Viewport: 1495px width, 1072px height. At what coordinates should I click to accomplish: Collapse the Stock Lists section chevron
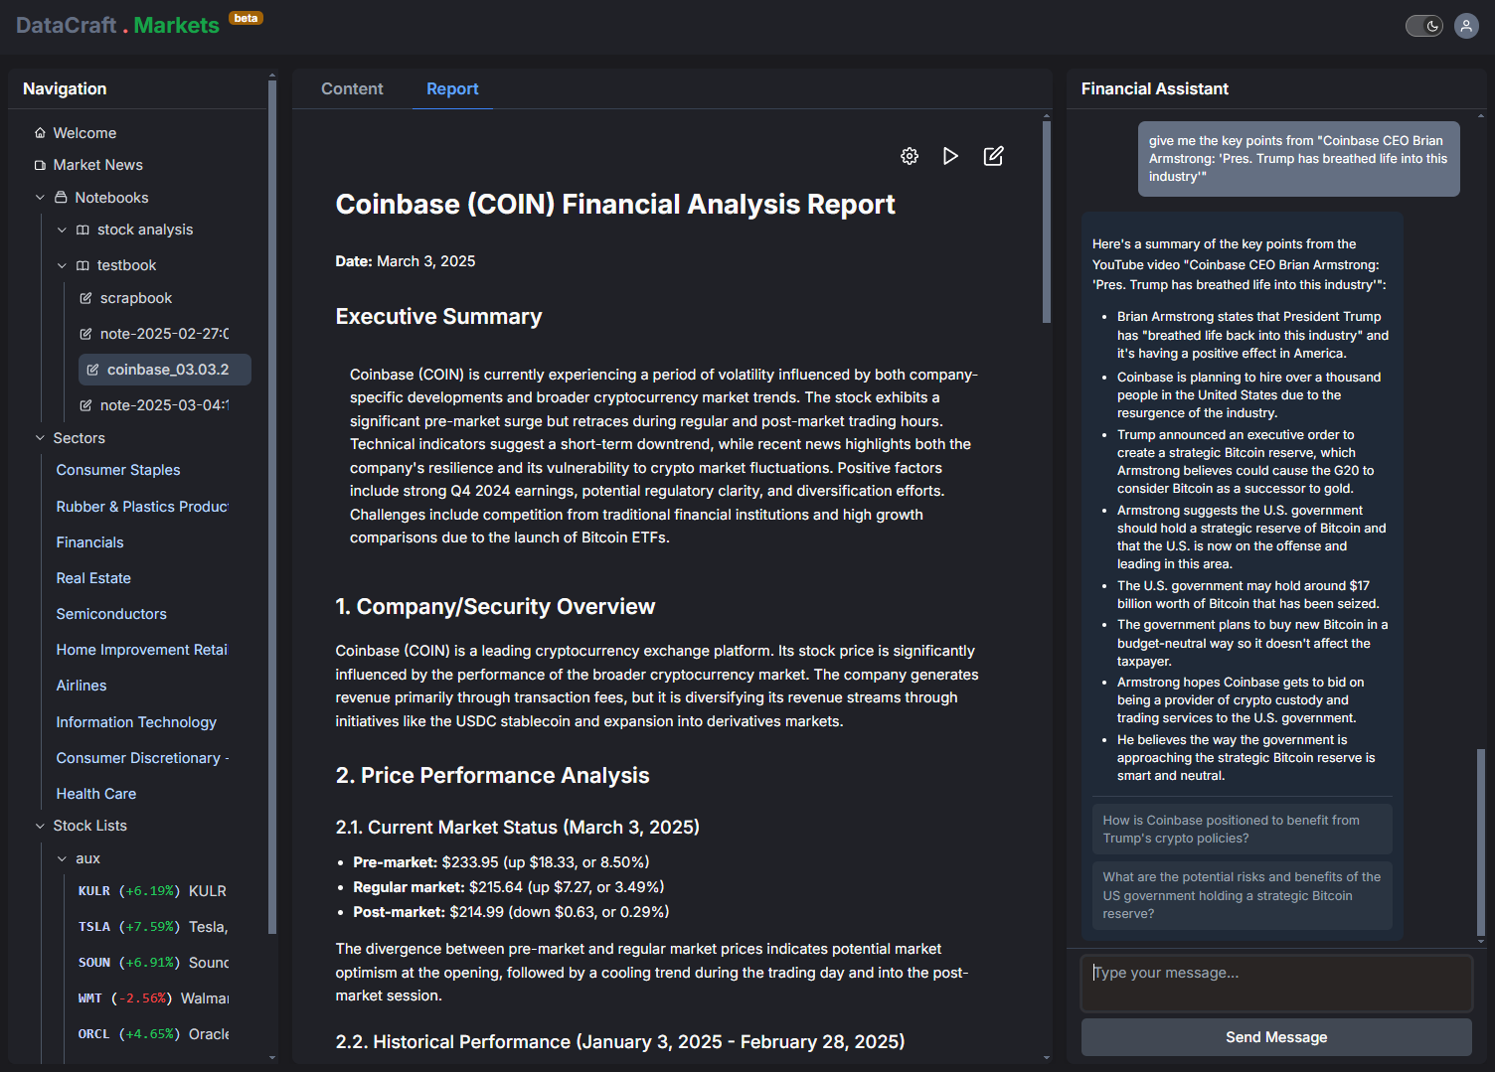pos(40,826)
